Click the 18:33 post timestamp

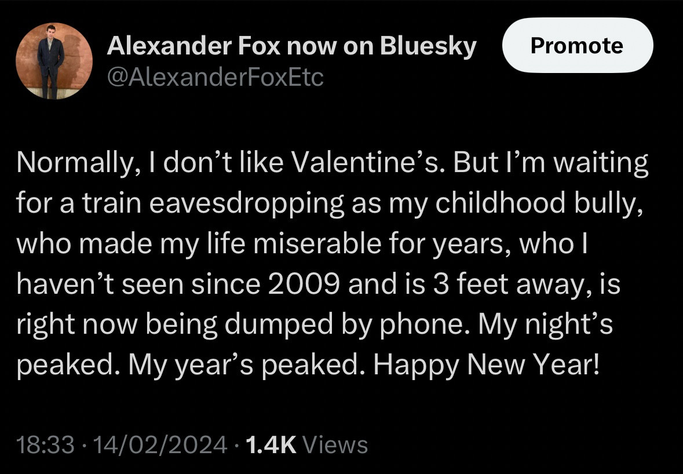coord(46,445)
